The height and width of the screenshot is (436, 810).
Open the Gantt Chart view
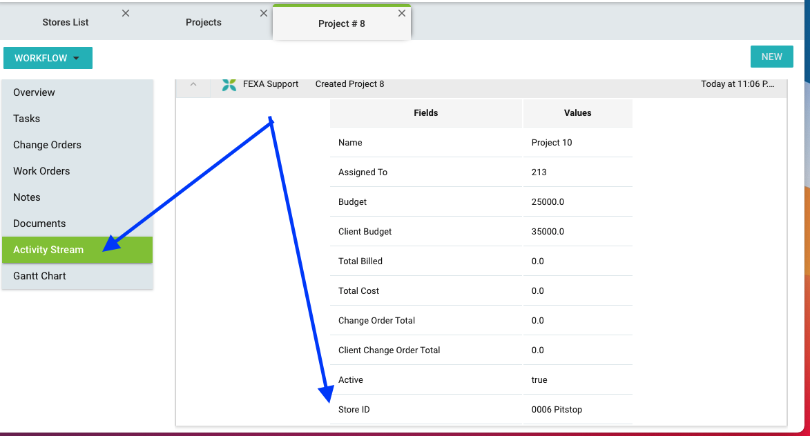tap(39, 276)
